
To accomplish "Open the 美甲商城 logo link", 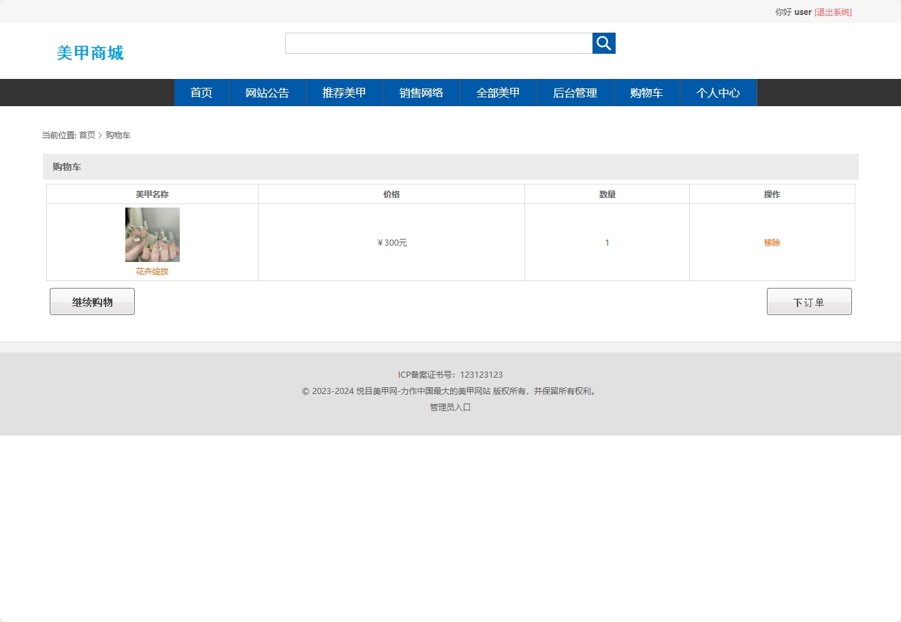I will click(90, 53).
